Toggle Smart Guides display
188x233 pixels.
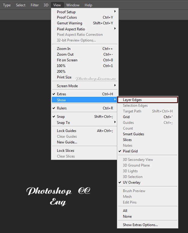pyautogui.click(x=148, y=134)
